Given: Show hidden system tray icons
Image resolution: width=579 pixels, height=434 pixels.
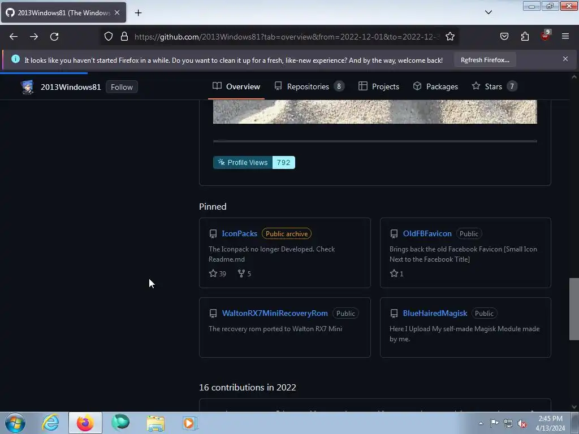Looking at the screenshot, I should tap(481, 423).
